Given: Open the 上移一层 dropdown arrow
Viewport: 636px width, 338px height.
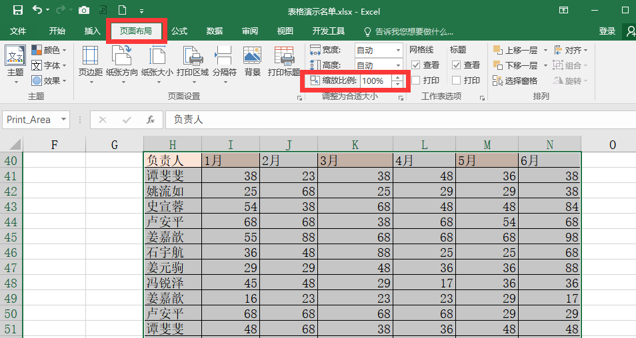Looking at the screenshot, I should (545, 50).
